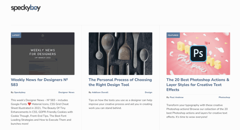Viewport: 240px width, 130px height.
Task: Visit author Addison Duvall's page
Action: coord(100,92)
